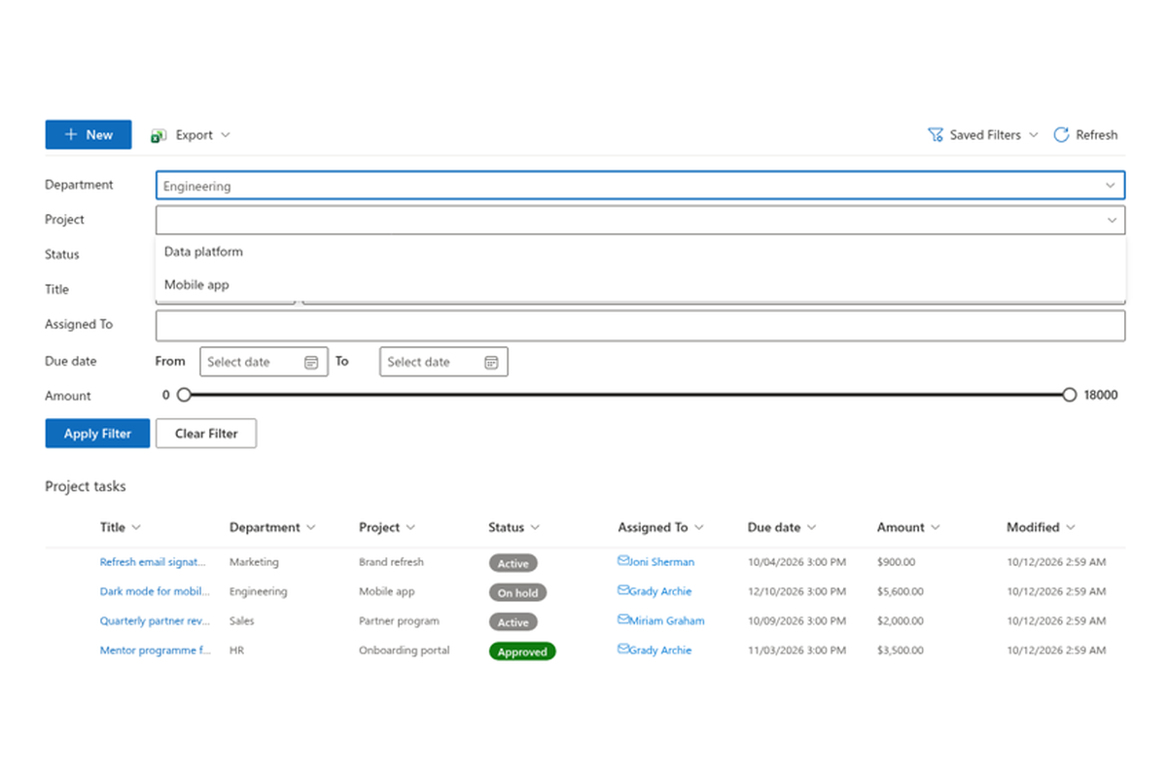Open Quarterly partner rev... task link
This screenshot has height=778, width=1167.
tap(155, 620)
